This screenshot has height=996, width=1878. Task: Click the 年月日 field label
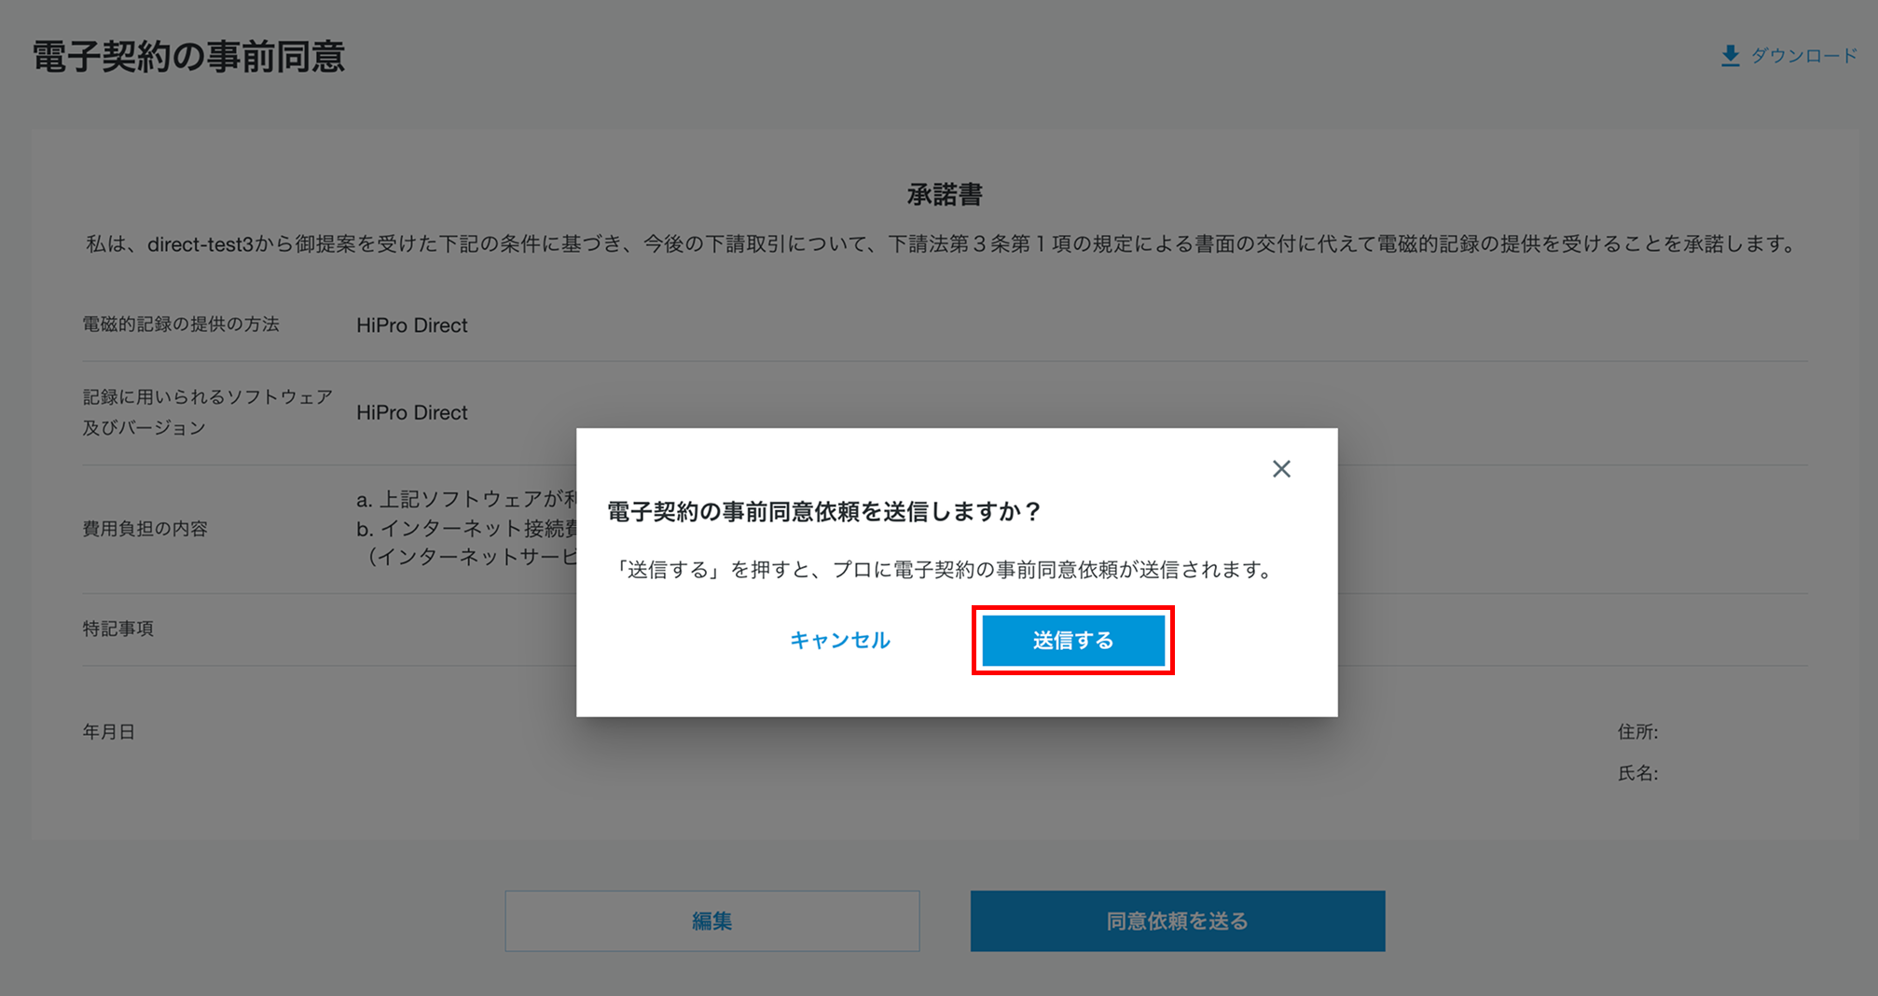[109, 732]
